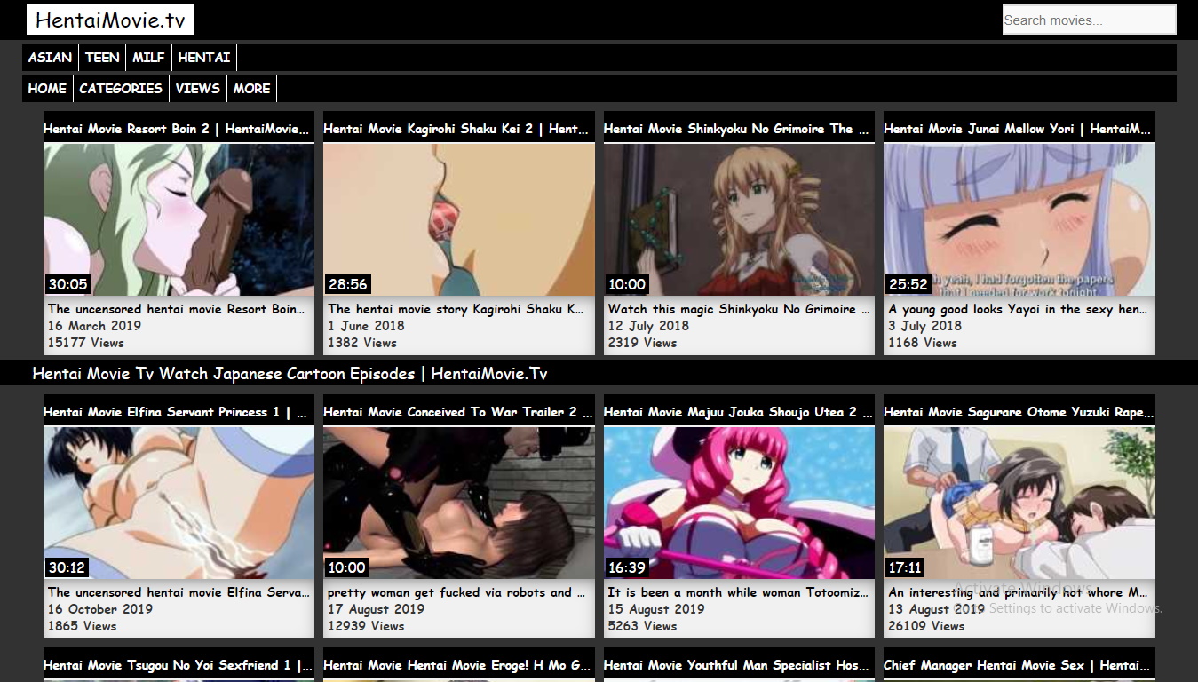The width and height of the screenshot is (1198, 682).
Task: Click the '1168 Views' count text
Action: pos(924,343)
